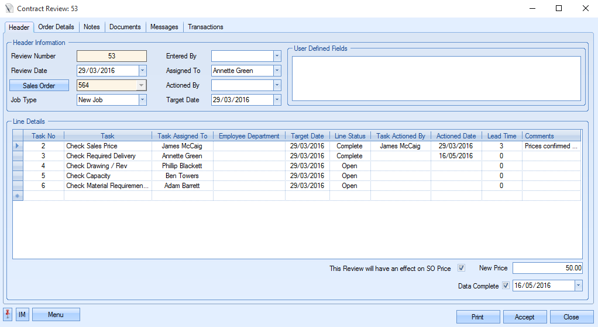Open the Documents tab
The width and height of the screenshot is (598, 327).
tap(125, 27)
